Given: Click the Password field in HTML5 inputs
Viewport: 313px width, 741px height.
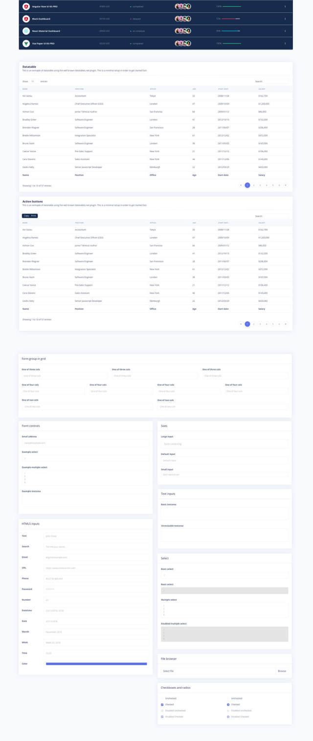Looking at the screenshot, I should pyautogui.click(x=96, y=589).
